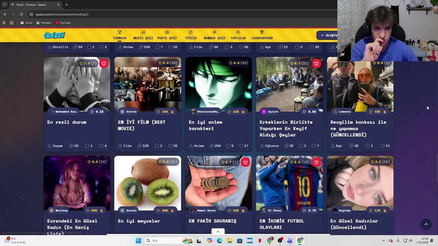Click the like heart on EN İYİ FİLM card
Image resolution: width=438 pixels, height=246 pixels.
[x=170, y=146]
